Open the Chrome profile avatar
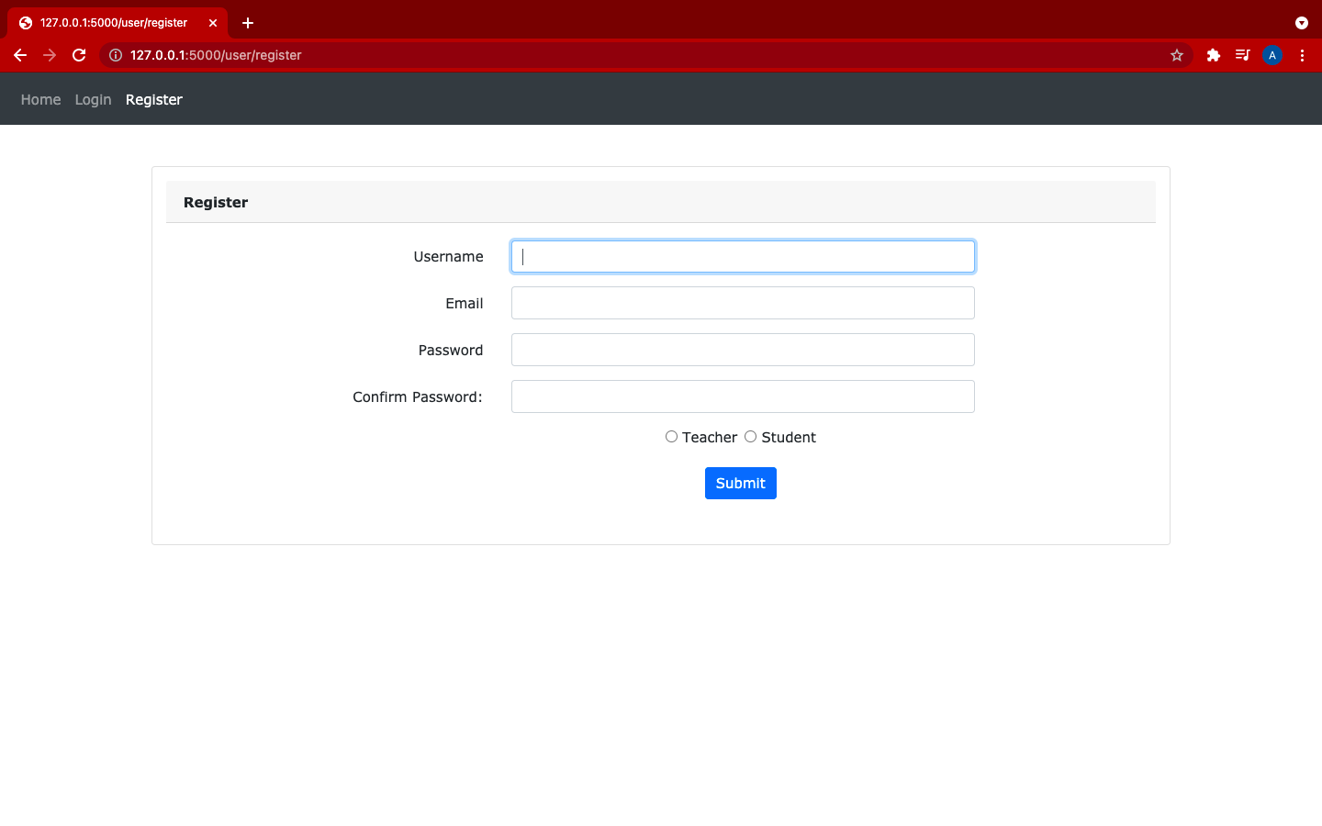 click(x=1272, y=55)
